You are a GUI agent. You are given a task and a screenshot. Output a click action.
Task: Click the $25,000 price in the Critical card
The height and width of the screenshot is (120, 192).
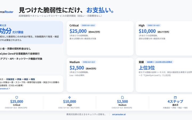pyautogui.click(x=78, y=31)
